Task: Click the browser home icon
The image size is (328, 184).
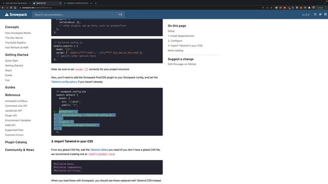Action: pos(15,8)
